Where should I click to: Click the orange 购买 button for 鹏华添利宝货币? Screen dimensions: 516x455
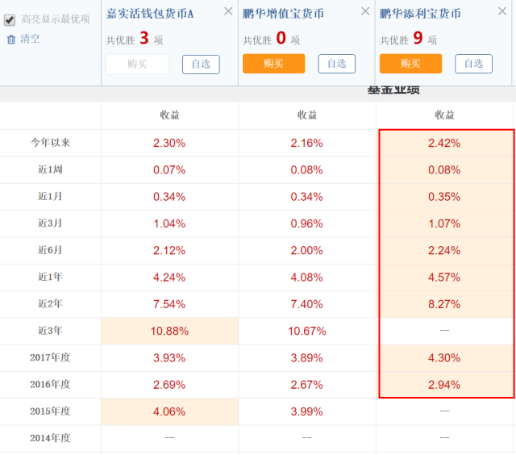point(410,64)
